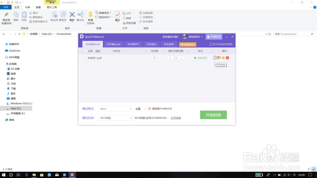Click the Explorer refresh icon beside address bar
This screenshot has height=178, width=317.
pos(269,34)
